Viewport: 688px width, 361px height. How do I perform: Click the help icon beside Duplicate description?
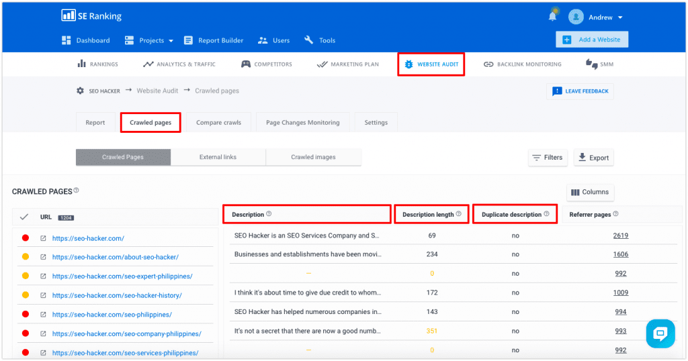546,214
